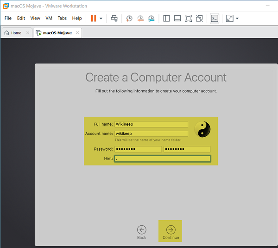Open the snapshot manager icon
278x248 pixels.
pyautogui.click(x=152, y=19)
